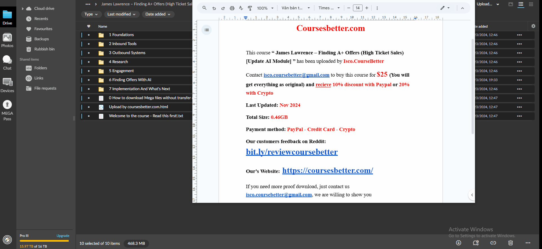This screenshot has width=542, height=249.
Task: Decrease the font size
Action: [x=349, y=8]
